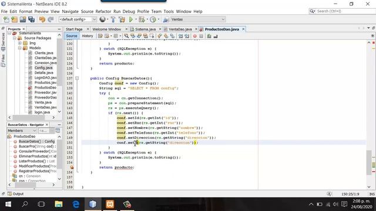Collapse the Modelo package node
The height and width of the screenshot is (211, 376).
[x=20, y=48]
